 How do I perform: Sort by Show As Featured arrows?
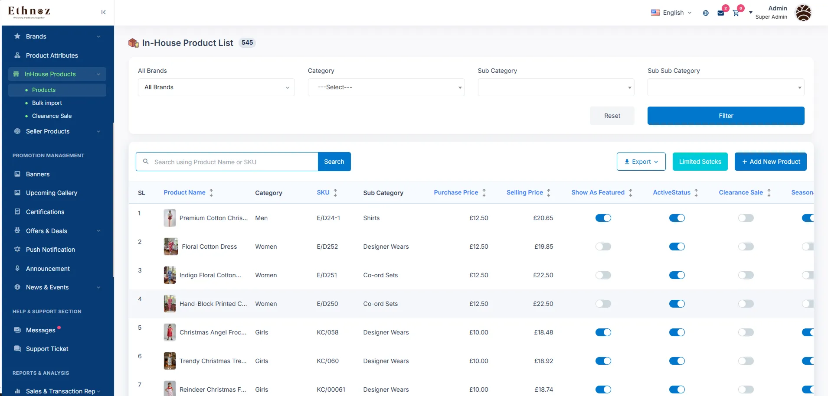631,192
